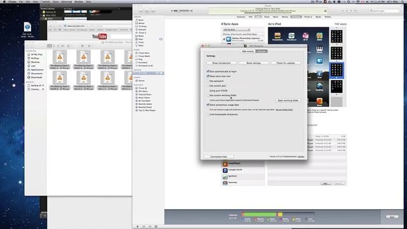Click Check for updates button
The height and width of the screenshot is (229, 407).
286,63
